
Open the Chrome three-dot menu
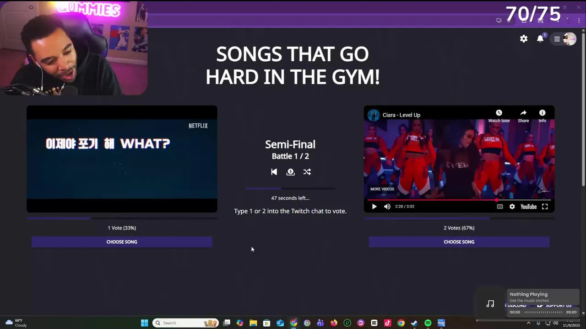click(x=579, y=21)
